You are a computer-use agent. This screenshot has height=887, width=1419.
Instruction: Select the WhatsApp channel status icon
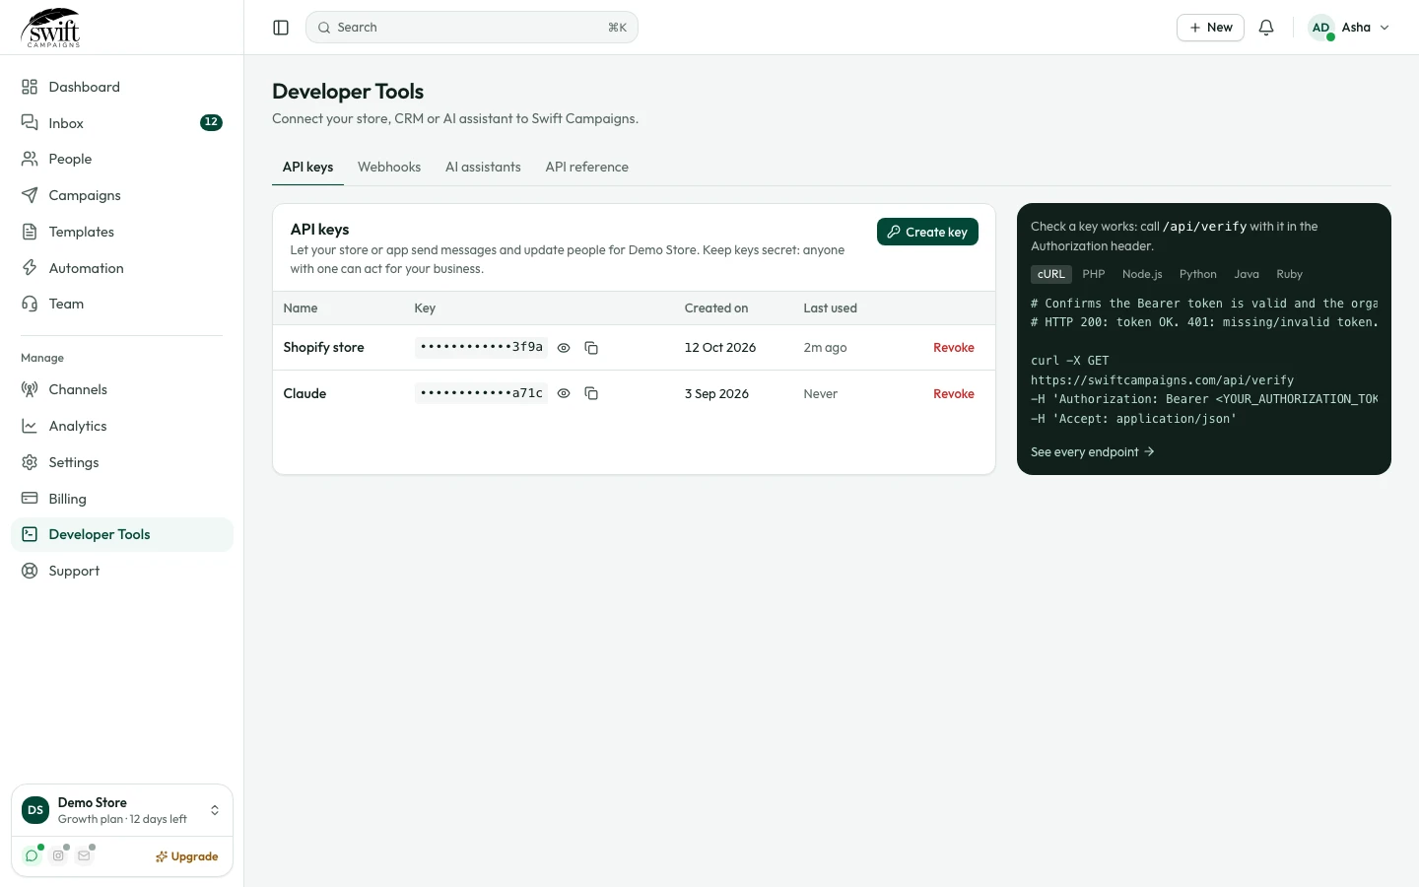32,855
